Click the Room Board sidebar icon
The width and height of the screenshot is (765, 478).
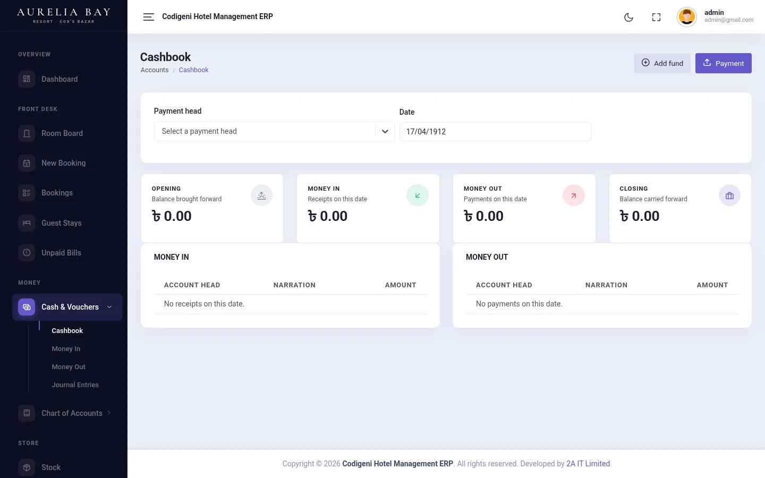click(x=27, y=133)
